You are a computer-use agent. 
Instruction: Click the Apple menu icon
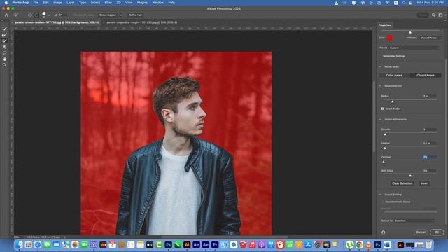pos(6,3)
